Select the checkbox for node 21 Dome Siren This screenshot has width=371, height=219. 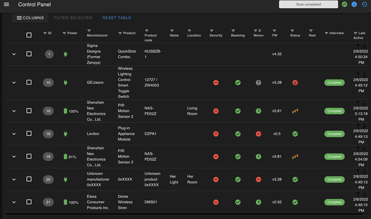coord(29,202)
